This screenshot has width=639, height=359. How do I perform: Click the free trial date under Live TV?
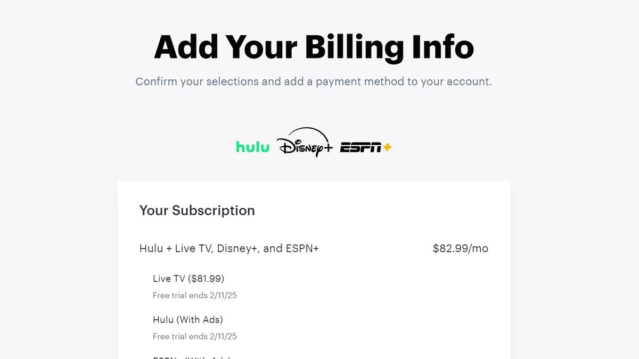(195, 295)
